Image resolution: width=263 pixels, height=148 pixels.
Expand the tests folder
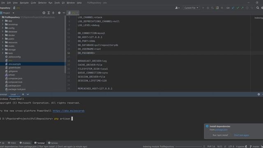[x=2, y=53]
